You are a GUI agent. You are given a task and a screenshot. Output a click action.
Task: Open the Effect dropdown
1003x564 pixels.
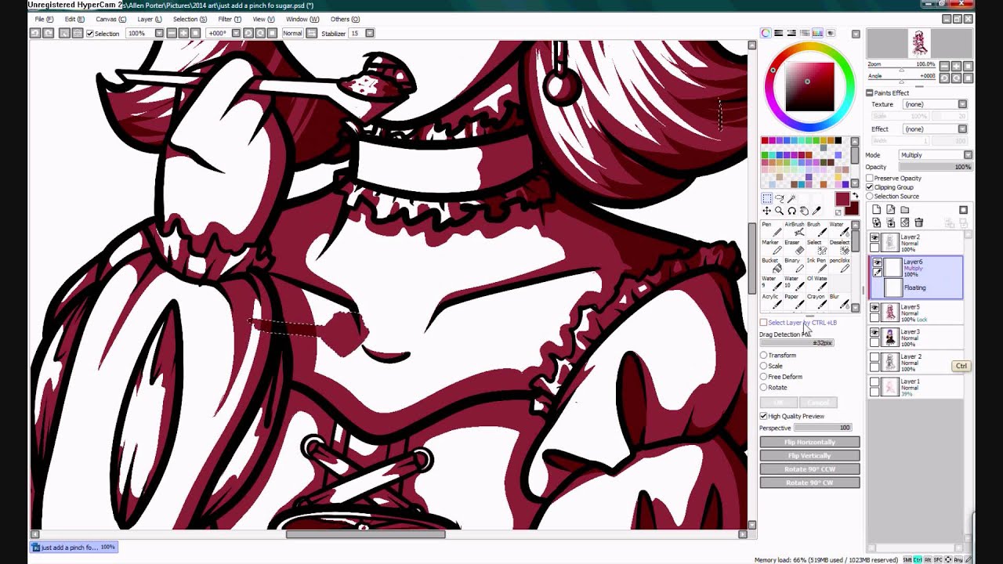coord(935,129)
